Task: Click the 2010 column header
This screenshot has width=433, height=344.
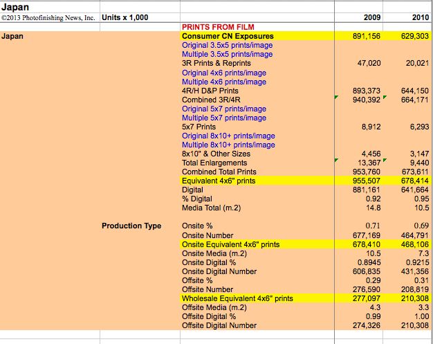Action: tap(421, 17)
